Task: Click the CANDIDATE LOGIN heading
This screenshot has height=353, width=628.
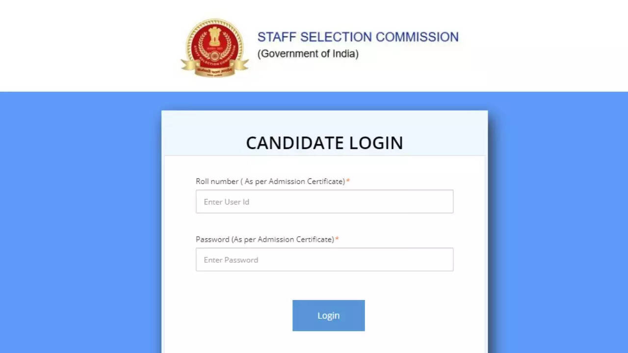Action: pyautogui.click(x=324, y=143)
